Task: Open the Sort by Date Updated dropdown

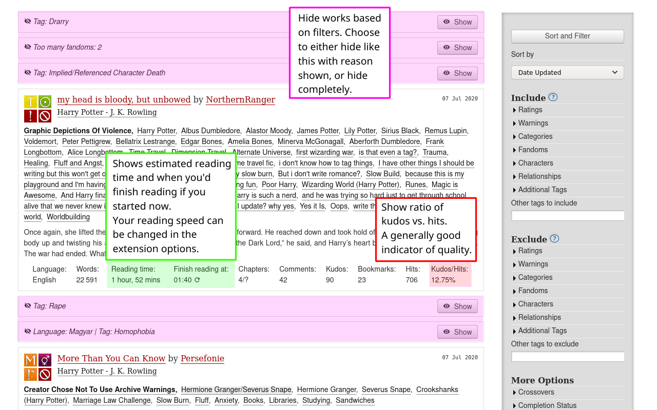Action: point(568,72)
